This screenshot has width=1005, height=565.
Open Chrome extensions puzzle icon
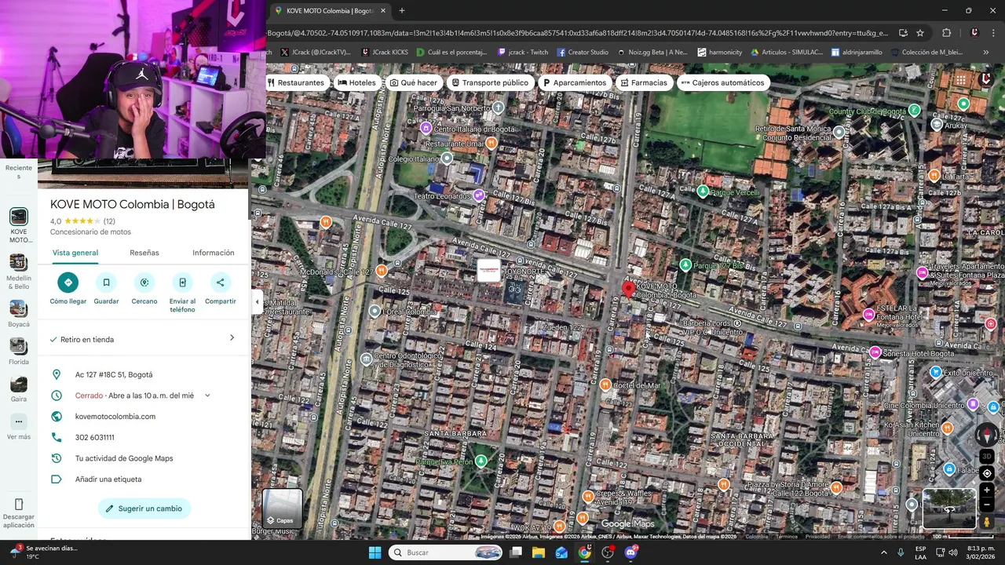947,33
